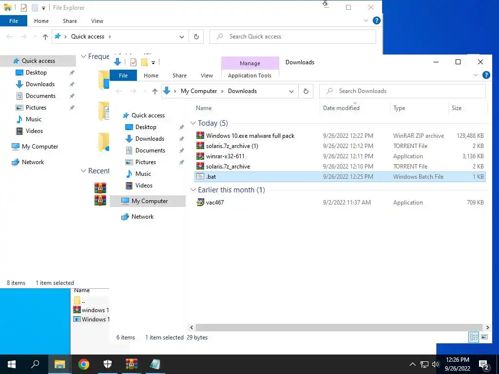The width and height of the screenshot is (499, 374).
Task: Click in the Search Downloads field
Action: coord(402,91)
